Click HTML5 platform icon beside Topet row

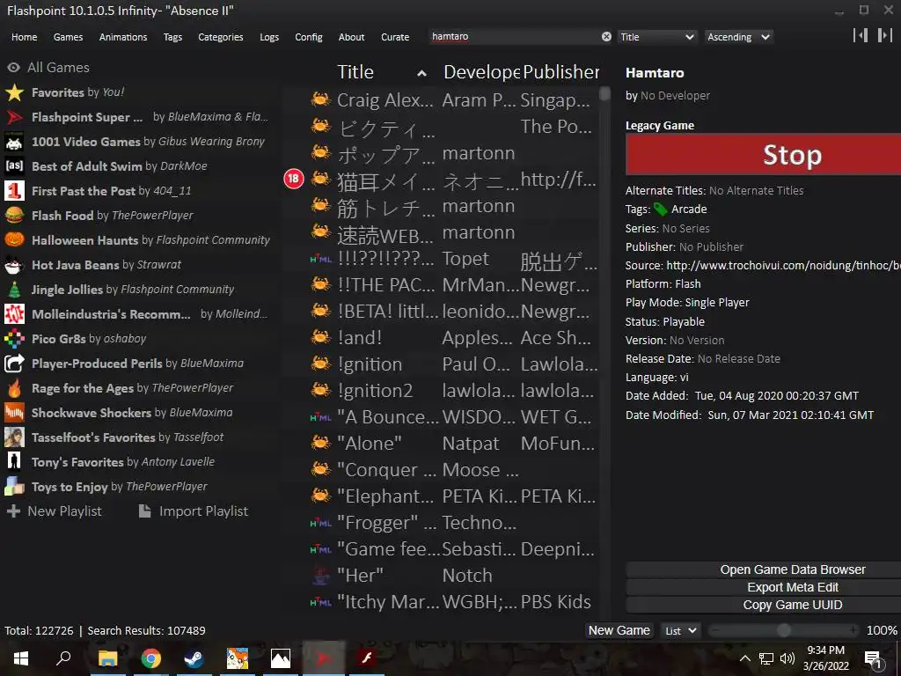pyautogui.click(x=320, y=260)
